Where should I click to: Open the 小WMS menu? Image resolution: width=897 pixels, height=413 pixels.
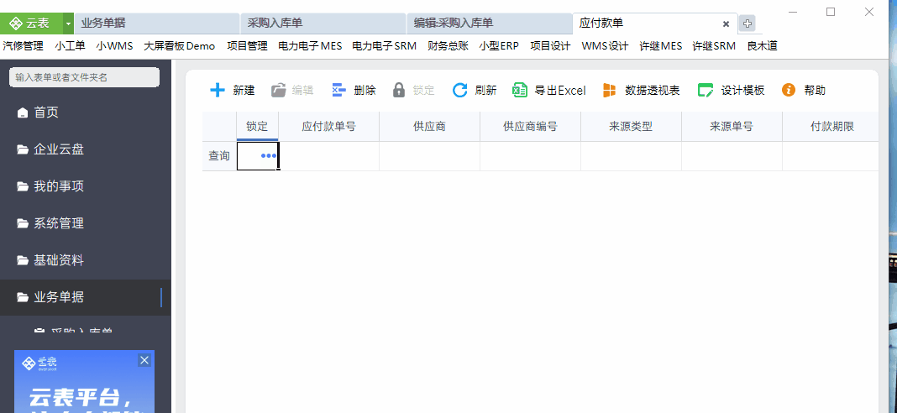114,46
